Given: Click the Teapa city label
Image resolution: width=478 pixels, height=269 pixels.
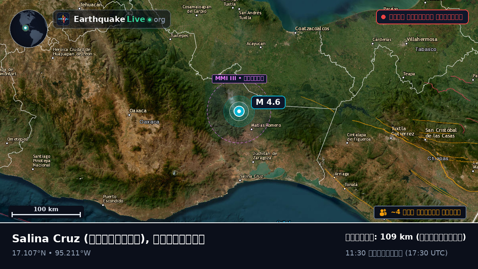Looking at the screenshot, I should point(409,74).
